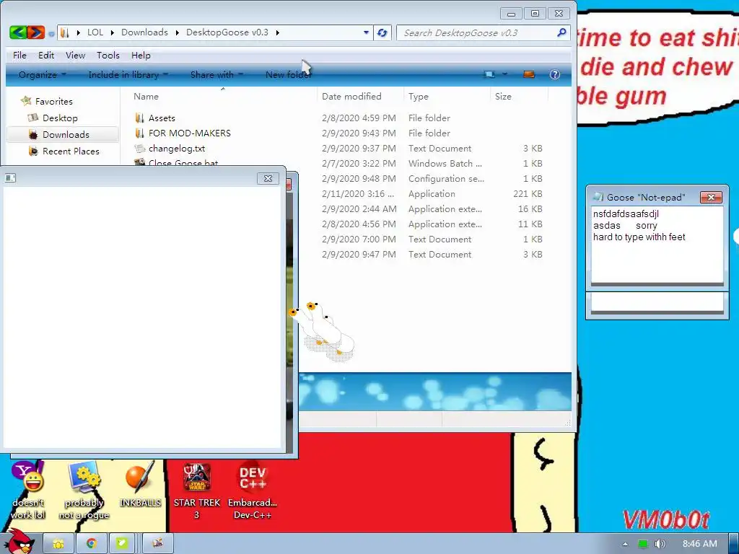Screen dimensions: 739x554
Task: Open the Share with dropdown
Action: 217,74
